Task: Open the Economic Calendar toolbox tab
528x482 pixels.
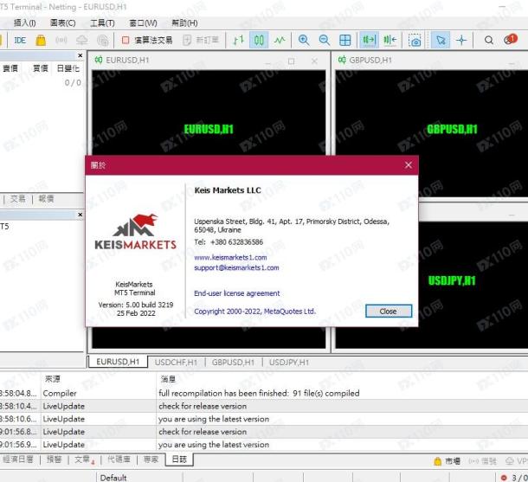Action: [17, 460]
